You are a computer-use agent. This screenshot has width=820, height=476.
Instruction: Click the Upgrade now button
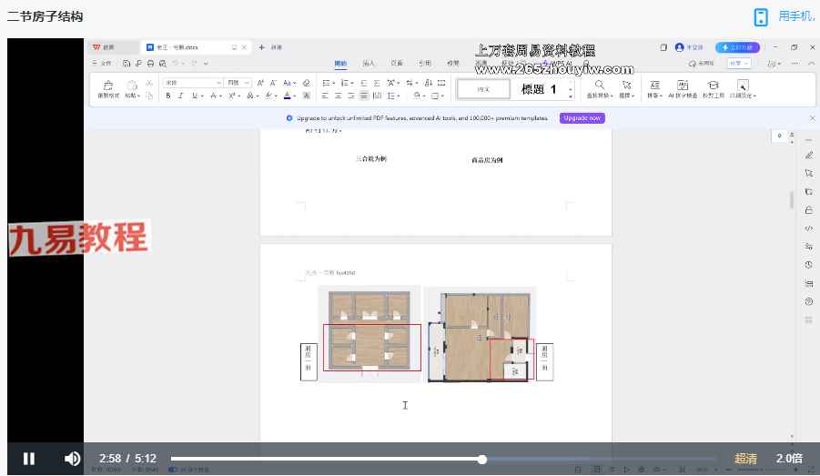(582, 118)
